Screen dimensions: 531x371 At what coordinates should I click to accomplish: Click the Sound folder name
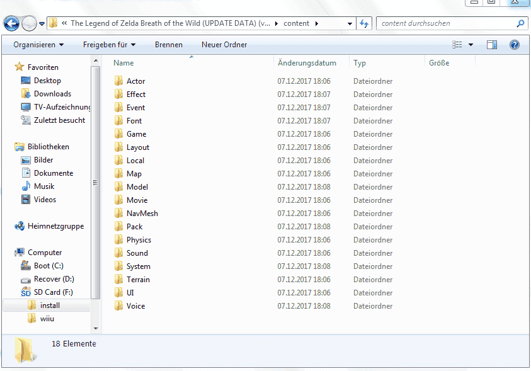click(137, 253)
